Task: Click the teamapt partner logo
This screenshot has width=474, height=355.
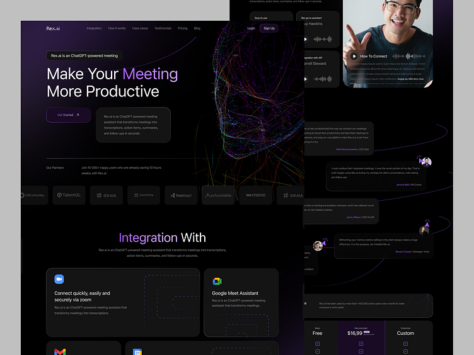Action: [181, 195]
